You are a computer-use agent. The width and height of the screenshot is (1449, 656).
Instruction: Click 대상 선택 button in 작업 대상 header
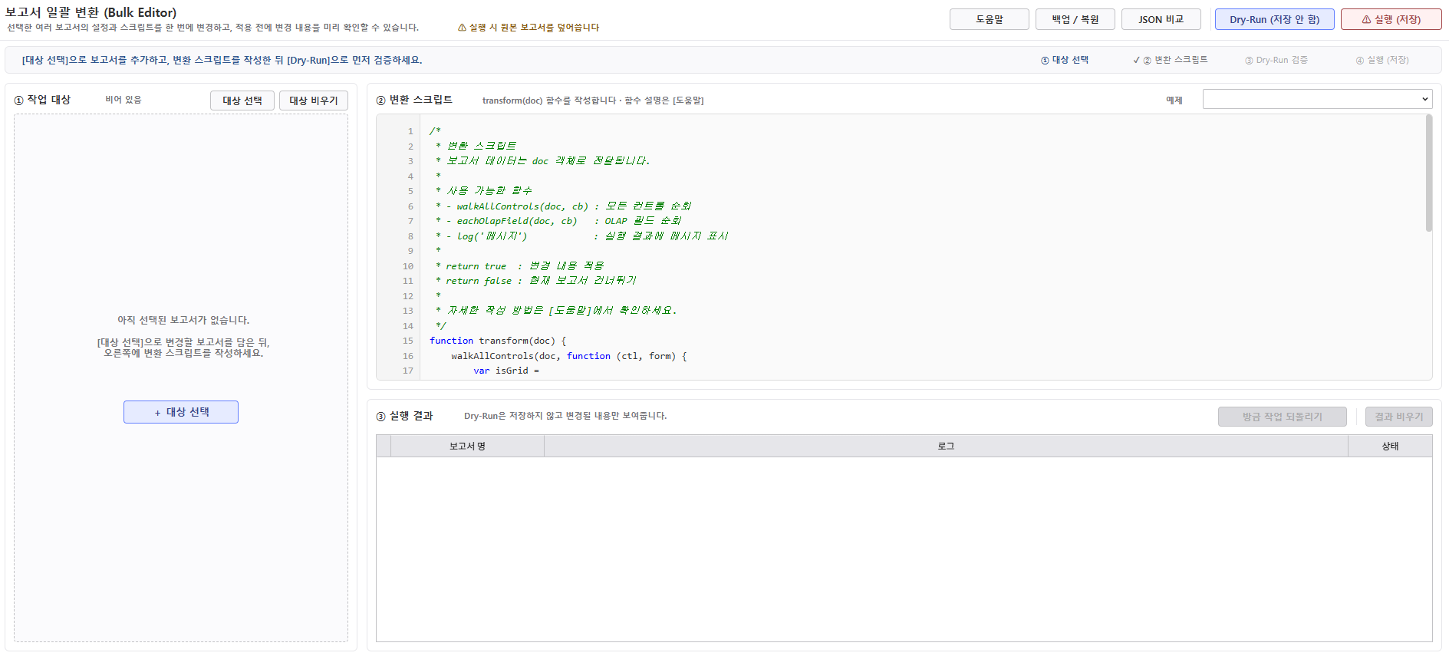pos(242,101)
